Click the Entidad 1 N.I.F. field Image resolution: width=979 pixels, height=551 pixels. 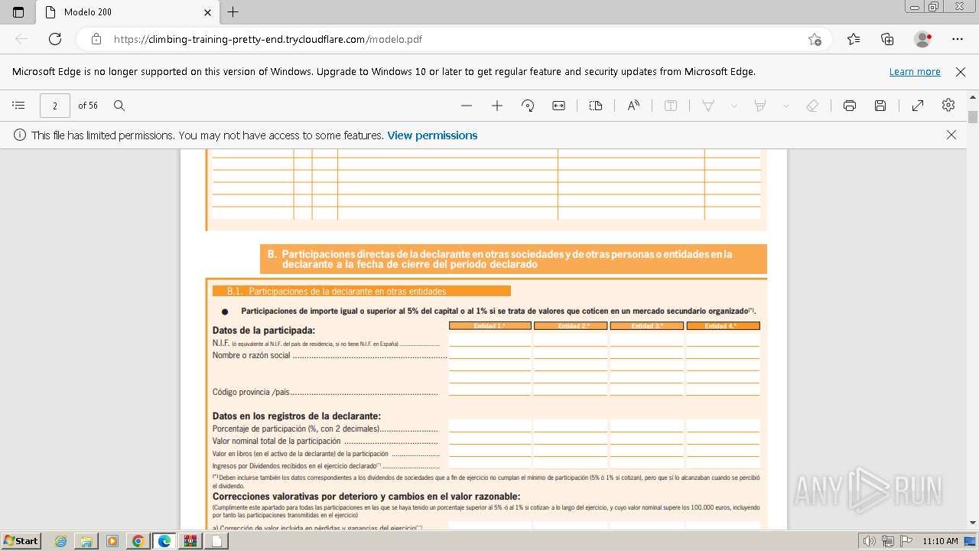coord(489,340)
